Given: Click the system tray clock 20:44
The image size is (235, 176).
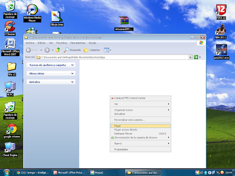Looking at the screenshot, I should coord(228,173).
